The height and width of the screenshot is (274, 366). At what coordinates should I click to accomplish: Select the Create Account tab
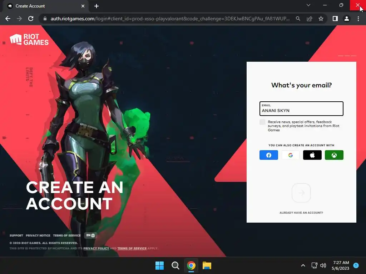click(x=46, y=6)
